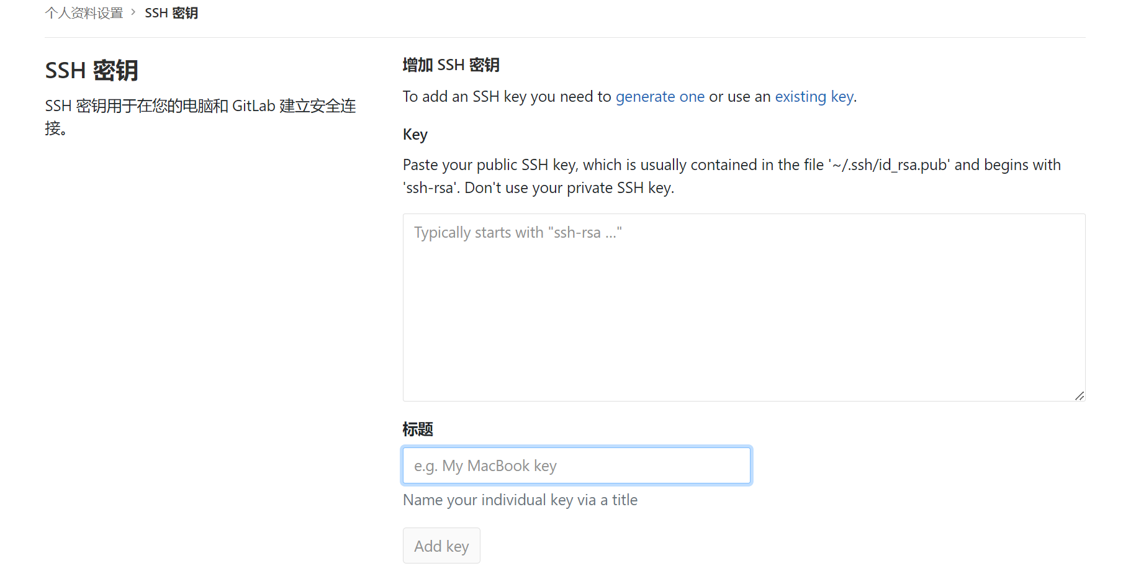Click the SSH 密钥 breadcrumb item
The height and width of the screenshot is (584, 1136).
pos(171,13)
